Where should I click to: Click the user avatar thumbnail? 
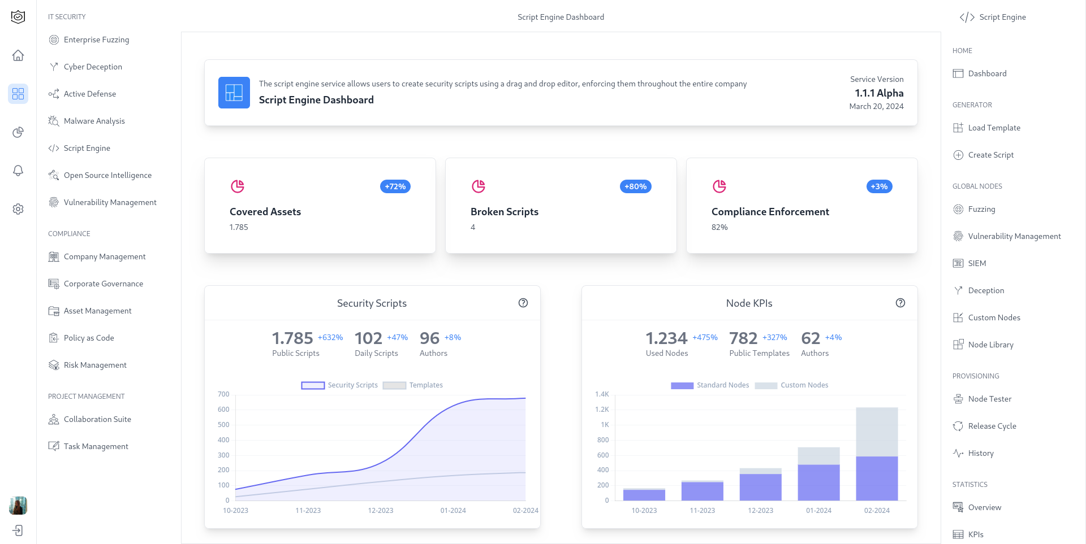click(18, 506)
